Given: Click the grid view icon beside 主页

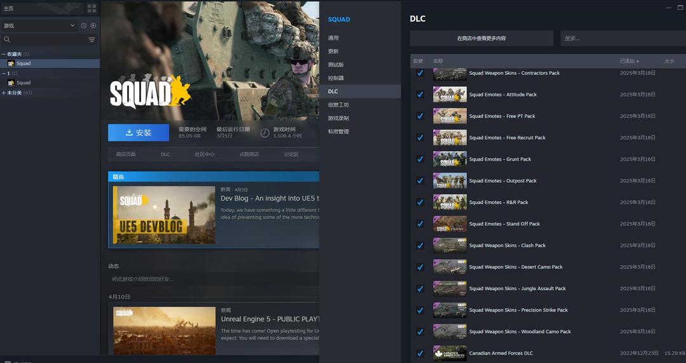Looking at the screenshot, I should point(92,8).
